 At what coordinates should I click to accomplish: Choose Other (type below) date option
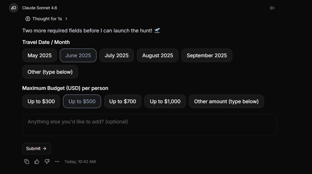pos(50,72)
